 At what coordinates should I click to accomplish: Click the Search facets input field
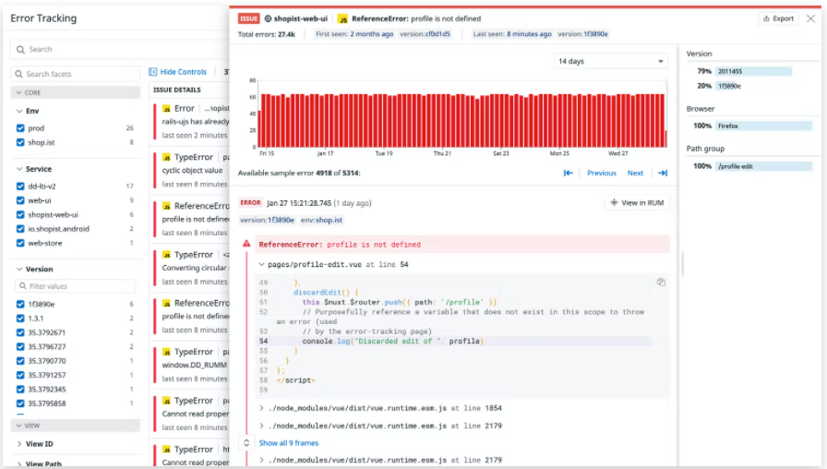click(x=76, y=75)
